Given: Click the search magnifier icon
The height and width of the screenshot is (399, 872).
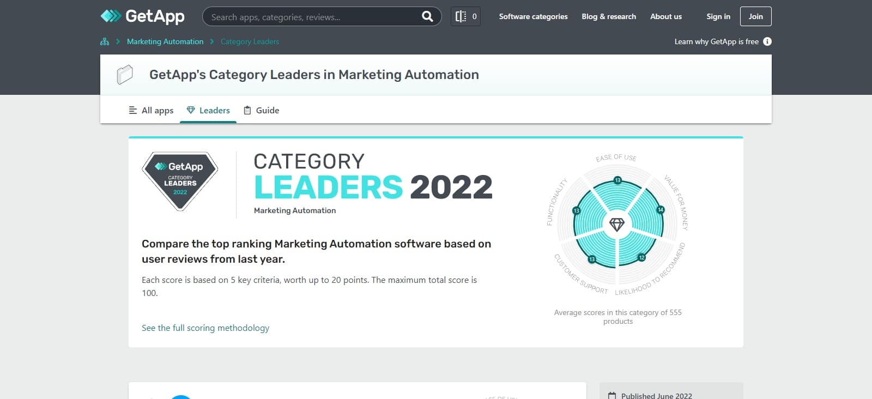Looking at the screenshot, I should (427, 16).
